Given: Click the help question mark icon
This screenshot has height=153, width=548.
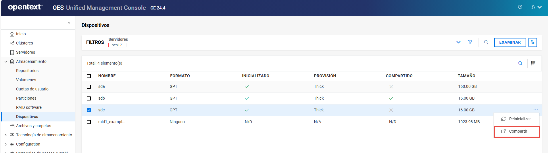Looking at the screenshot, I should click(x=520, y=7).
